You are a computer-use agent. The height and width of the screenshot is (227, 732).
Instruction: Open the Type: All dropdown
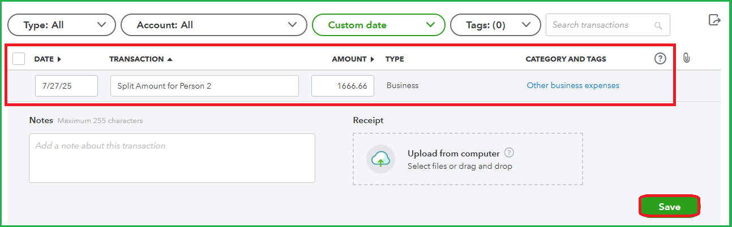[61, 25]
